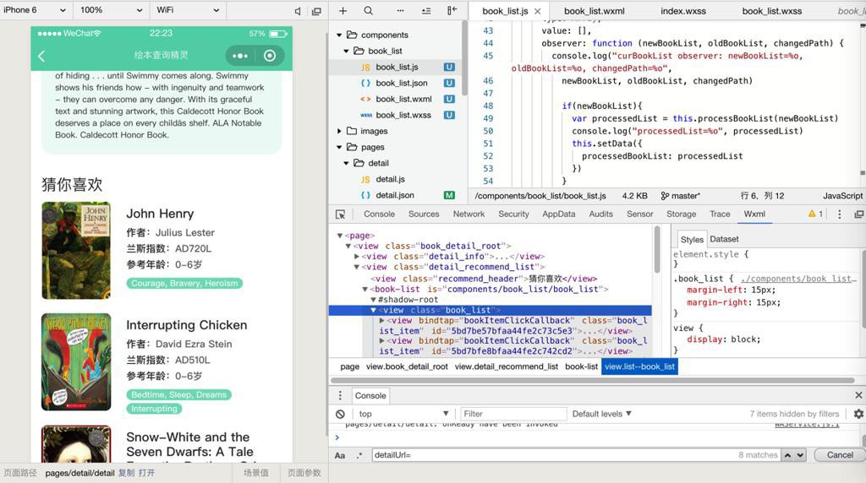Viewport: 866px width, 483px height.
Task: Open the Sources devtools tab
Action: [424, 214]
